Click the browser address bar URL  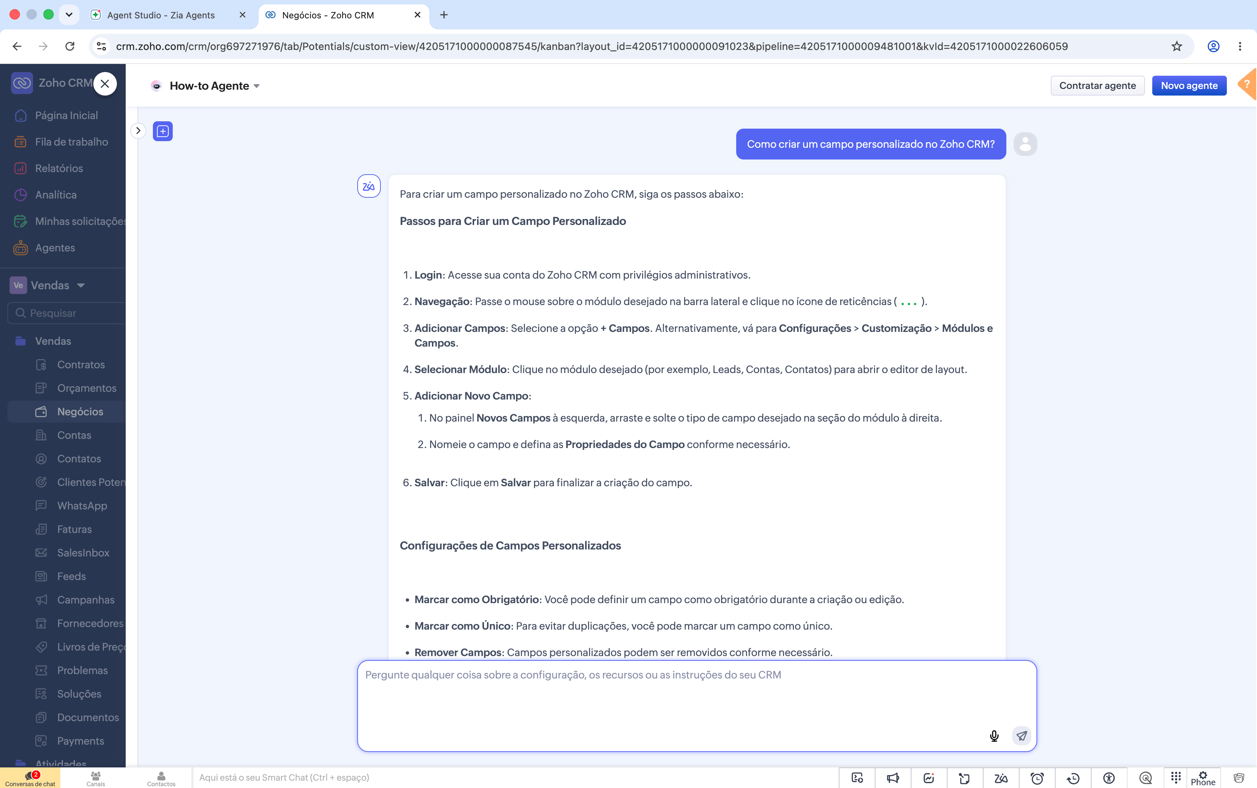pos(592,46)
